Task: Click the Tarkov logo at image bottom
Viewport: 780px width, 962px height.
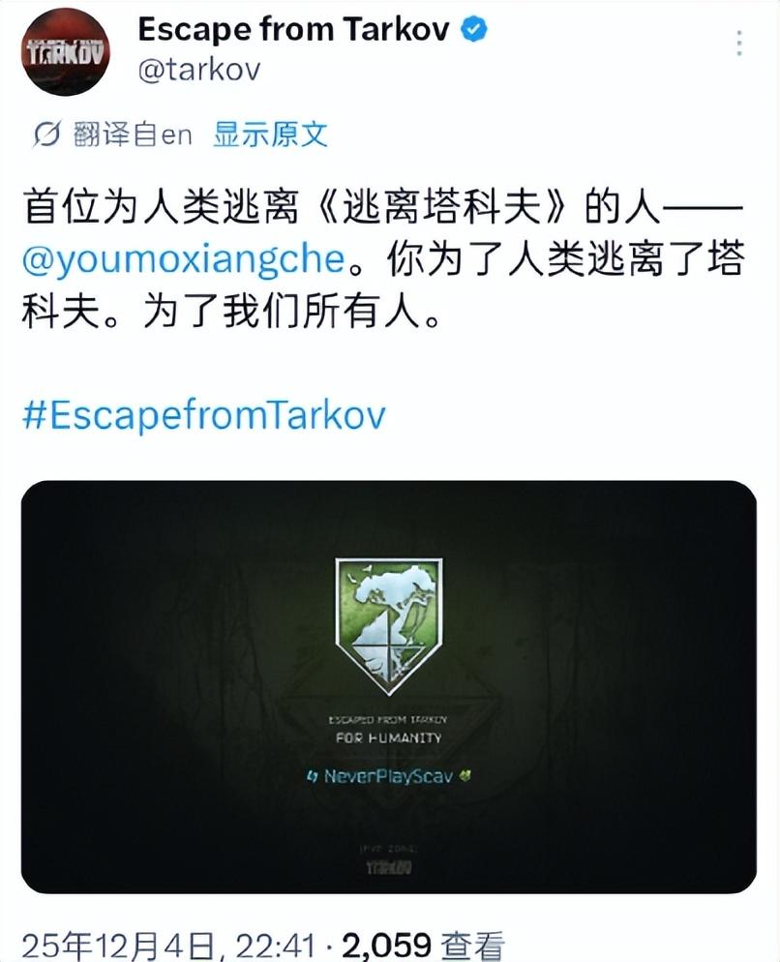Action: (x=389, y=867)
